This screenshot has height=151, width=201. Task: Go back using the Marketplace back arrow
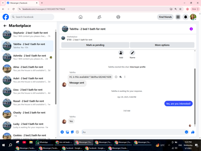click(5, 26)
